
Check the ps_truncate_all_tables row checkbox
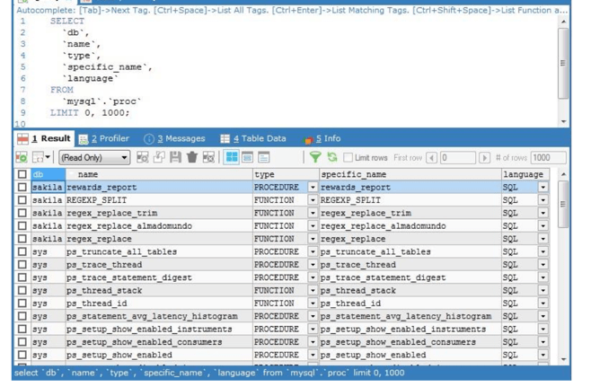coord(22,251)
